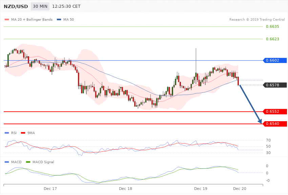This screenshot has width=288, height=195.
Task: Click the RSI legend swatch
Action: (7, 133)
